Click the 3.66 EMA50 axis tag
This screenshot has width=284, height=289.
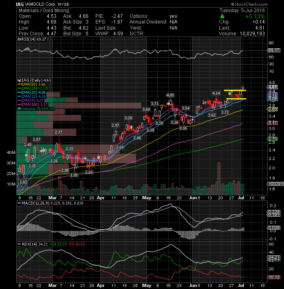pos(273,109)
